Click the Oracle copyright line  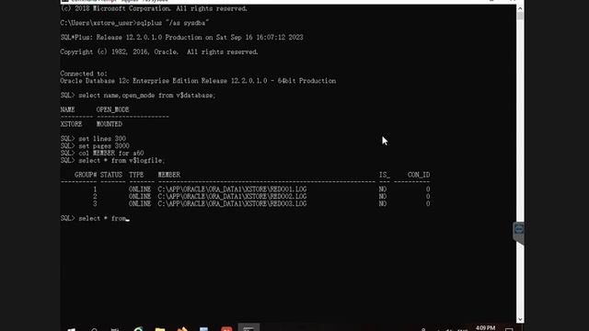pos(159,51)
